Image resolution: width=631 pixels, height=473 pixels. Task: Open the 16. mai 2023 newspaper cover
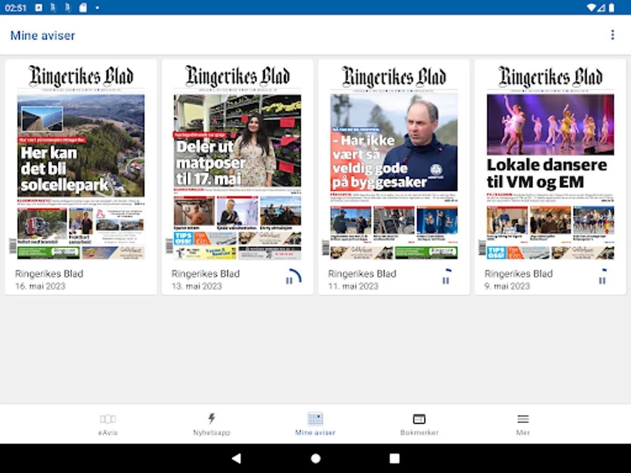tap(80, 162)
